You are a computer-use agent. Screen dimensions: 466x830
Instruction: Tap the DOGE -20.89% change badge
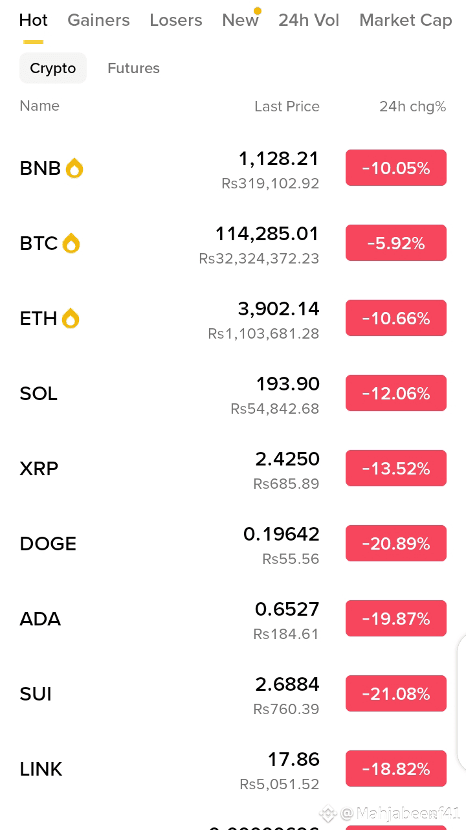(x=396, y=543)
